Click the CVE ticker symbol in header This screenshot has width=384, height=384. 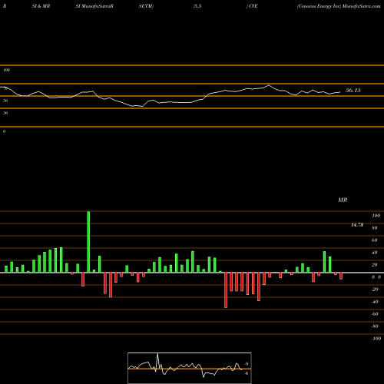click(x=253, y=6)
